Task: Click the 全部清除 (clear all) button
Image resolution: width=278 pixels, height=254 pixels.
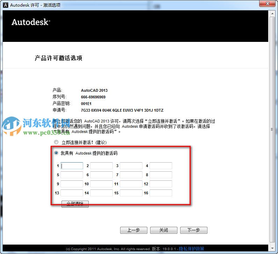Action: point(75,204)
